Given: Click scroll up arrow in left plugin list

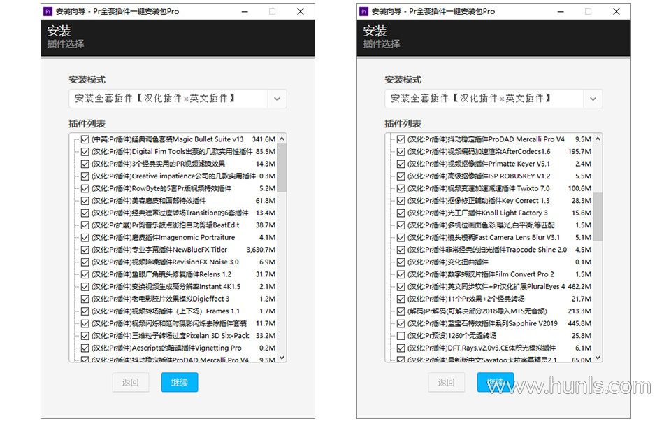Looking at the screenshot, I should tap(282, 139).
